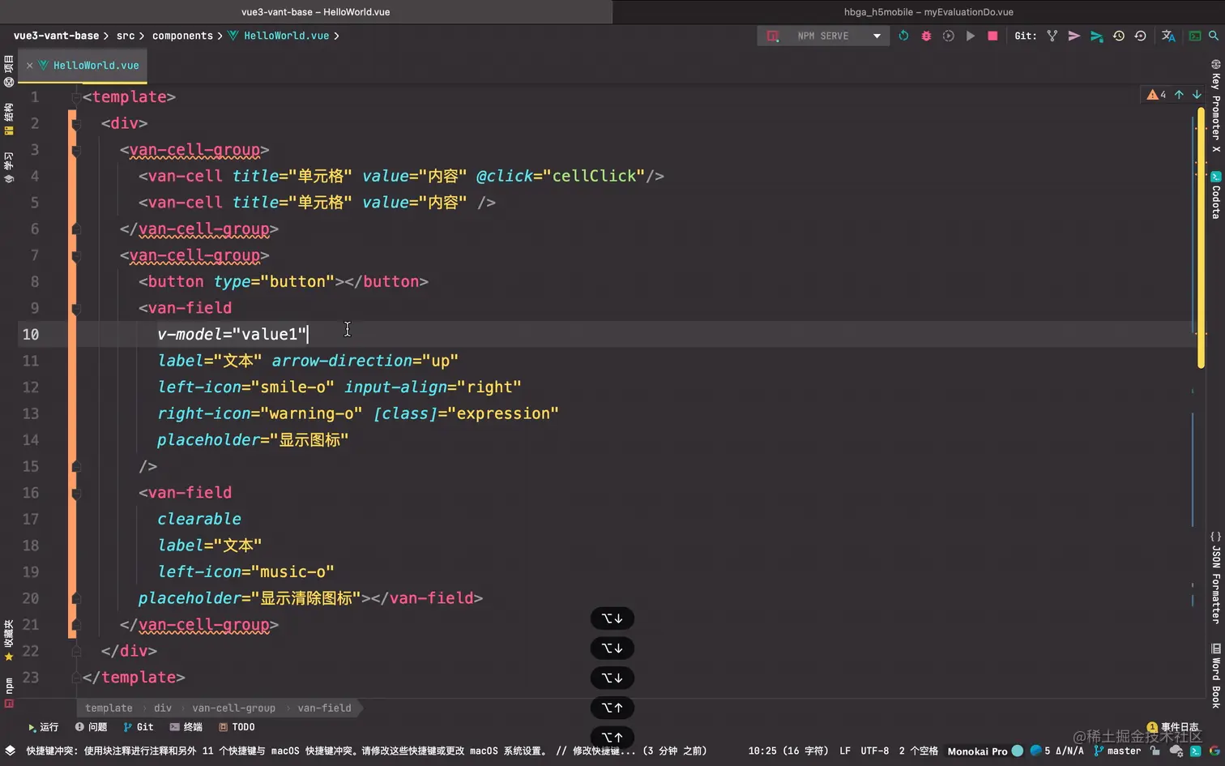
Task: Switch to hbga_h5mobile myEvaluationDo.vue window tab
Action: [x=928, y=12]
